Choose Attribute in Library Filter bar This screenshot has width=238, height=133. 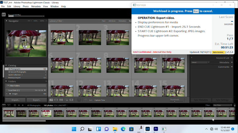point(112,21)
